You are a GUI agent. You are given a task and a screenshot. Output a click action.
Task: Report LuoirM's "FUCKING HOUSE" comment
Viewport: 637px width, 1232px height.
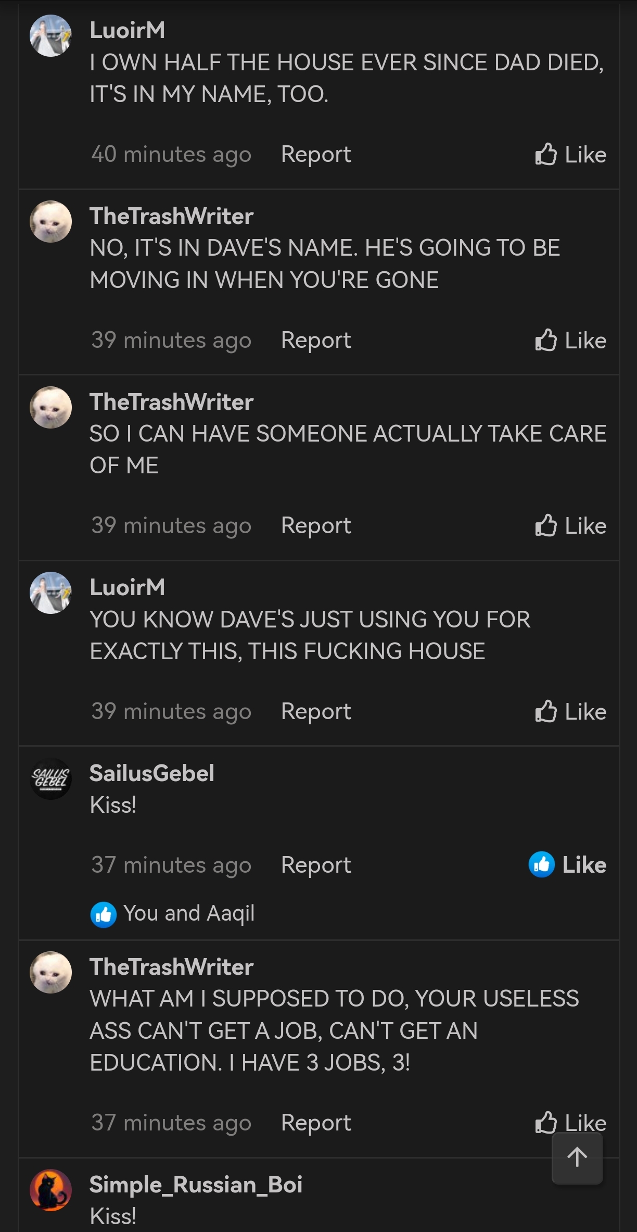tap(316, 712)
